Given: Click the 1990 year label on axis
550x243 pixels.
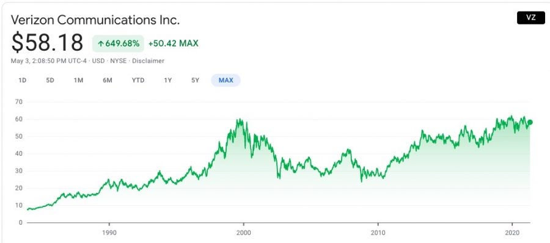Looking at the screenshot, I should 109,233.
